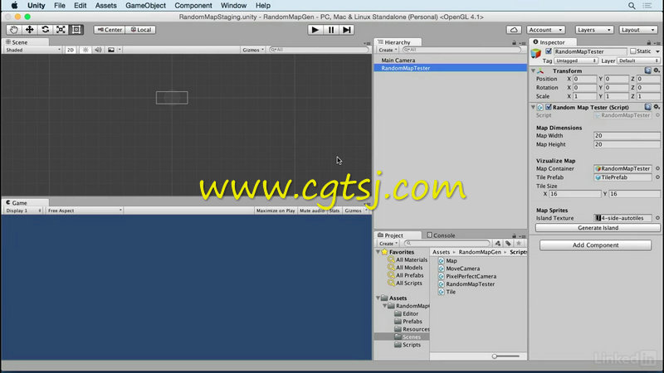Viewport: 664px width, 373px height.
Task: Select Main Camera in Hierarchy
Action: click(x=398, y=61)
